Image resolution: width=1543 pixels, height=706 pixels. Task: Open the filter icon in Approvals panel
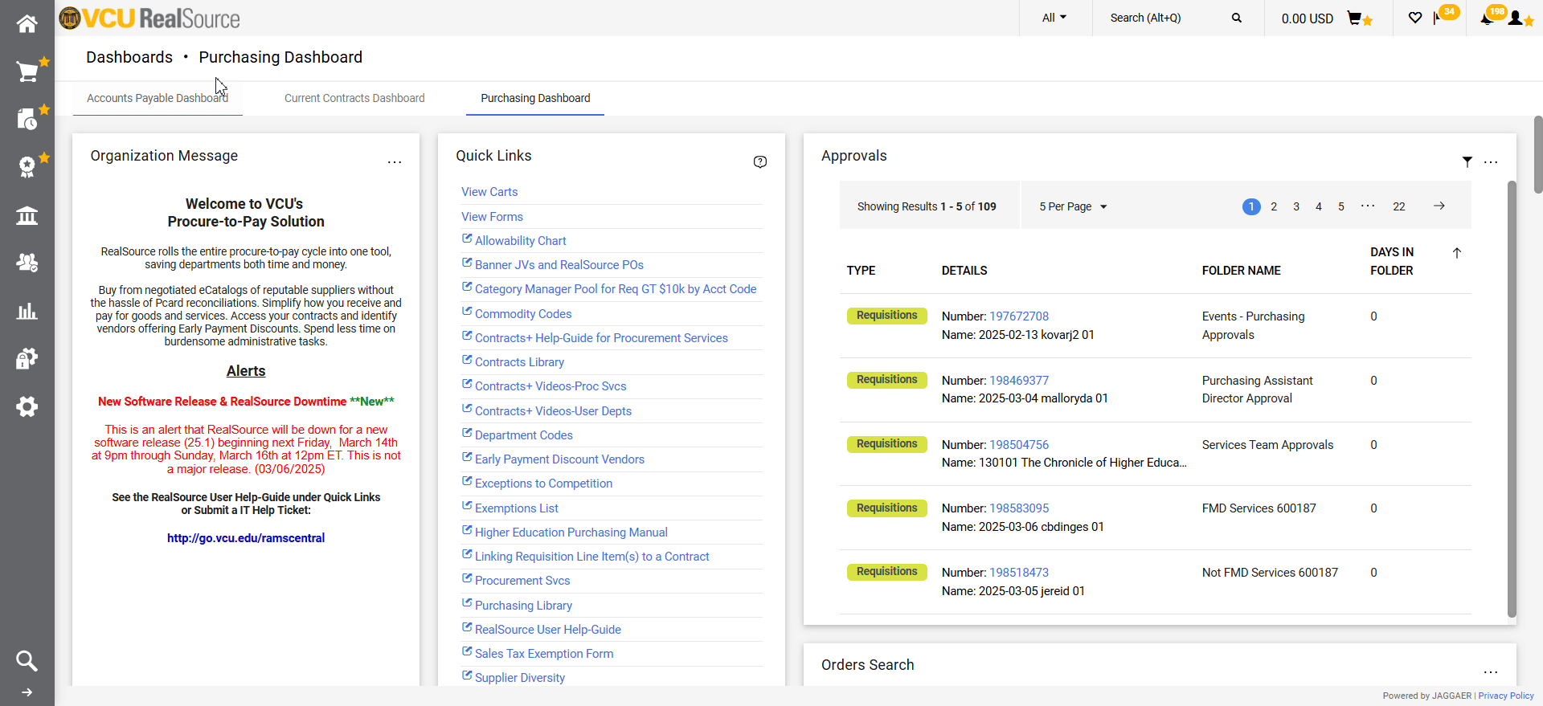pos(1467,161)
